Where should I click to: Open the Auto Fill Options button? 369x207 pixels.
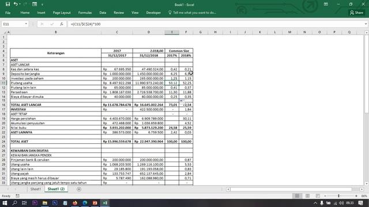pos(182,101)
